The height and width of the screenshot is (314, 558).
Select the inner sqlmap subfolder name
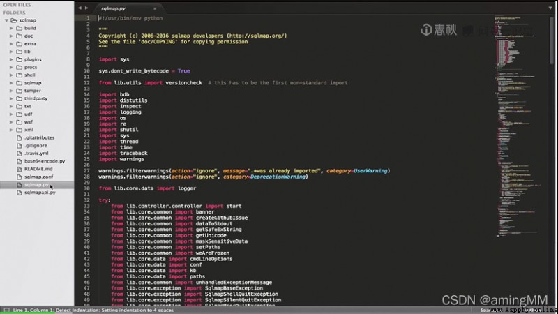point(33,83)
